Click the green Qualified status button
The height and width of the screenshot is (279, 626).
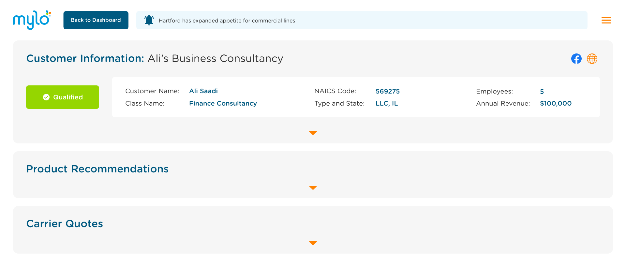[63, 97]
